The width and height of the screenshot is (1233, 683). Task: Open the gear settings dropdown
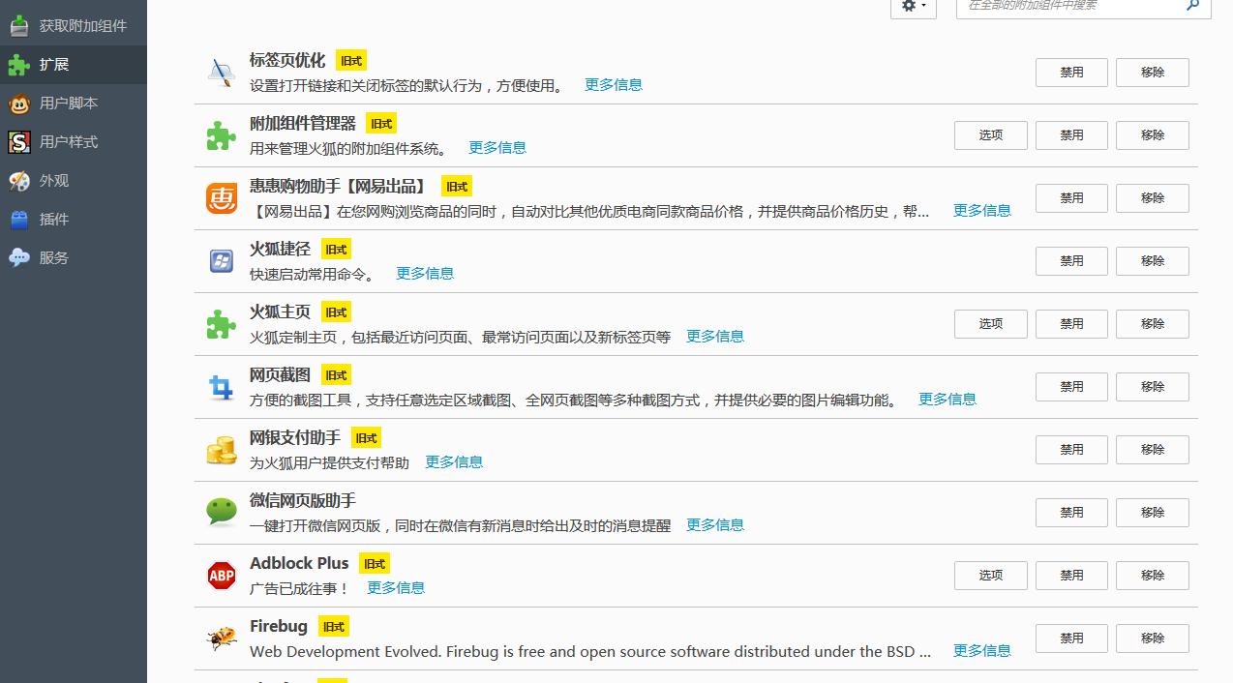point(911,7)
